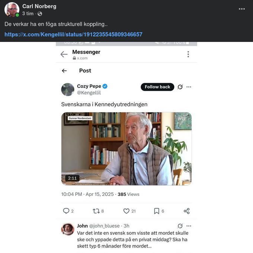The width and height of the screenshot is (253, 253).
Task: Open the Facebook post options menu
Action: pyautogui.click(x=242, y=9)
